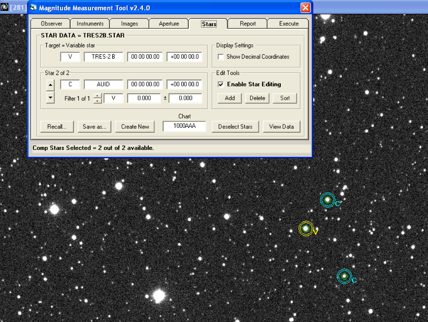This screenshot has width=428, height=322.
Task: Click the Chart field containing 1000AAA
Action: (185, 126)
